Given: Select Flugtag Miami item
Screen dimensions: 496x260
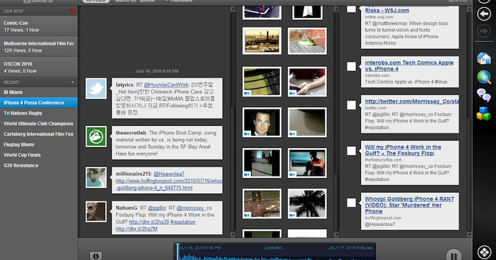Looking at the screenshot, I should (x=39, y=144).
